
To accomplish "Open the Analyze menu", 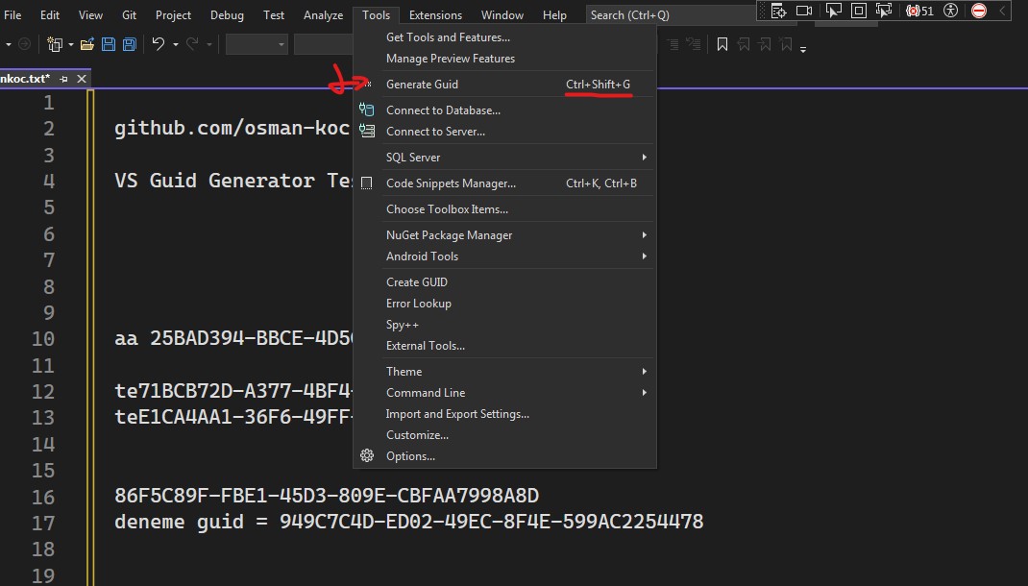I will (323, 14).
